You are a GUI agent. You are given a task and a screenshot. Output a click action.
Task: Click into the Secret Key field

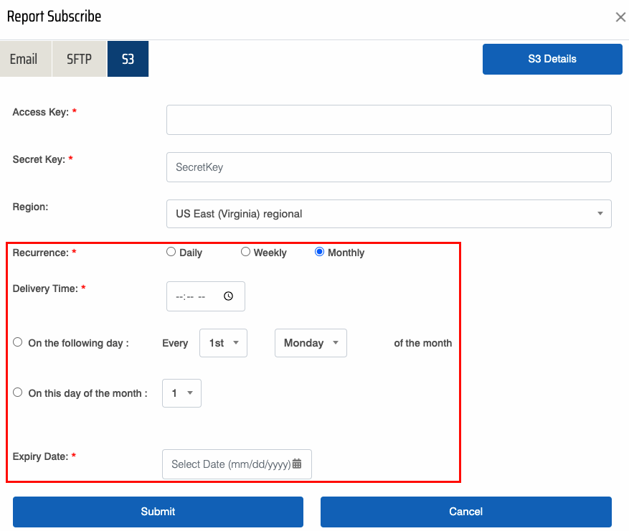pyautogui.click(x=389, y=167)
